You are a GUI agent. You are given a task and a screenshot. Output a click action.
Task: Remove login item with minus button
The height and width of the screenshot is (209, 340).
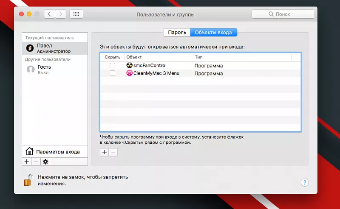click(x=113, y=152)
